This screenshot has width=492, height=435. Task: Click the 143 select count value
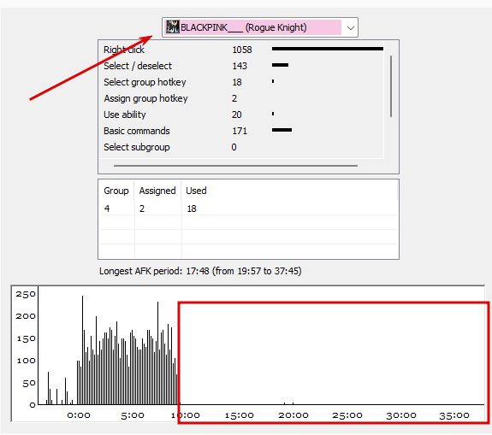[240, 66]
